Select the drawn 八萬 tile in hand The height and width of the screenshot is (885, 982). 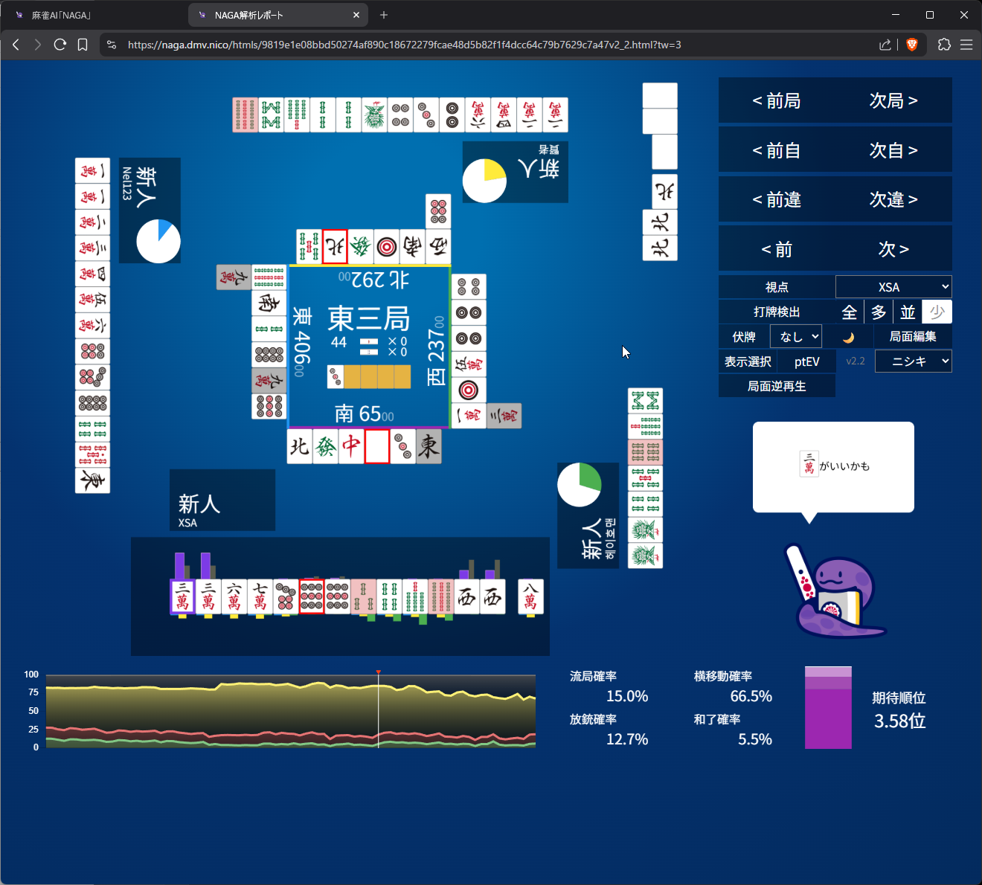point(530,596)
